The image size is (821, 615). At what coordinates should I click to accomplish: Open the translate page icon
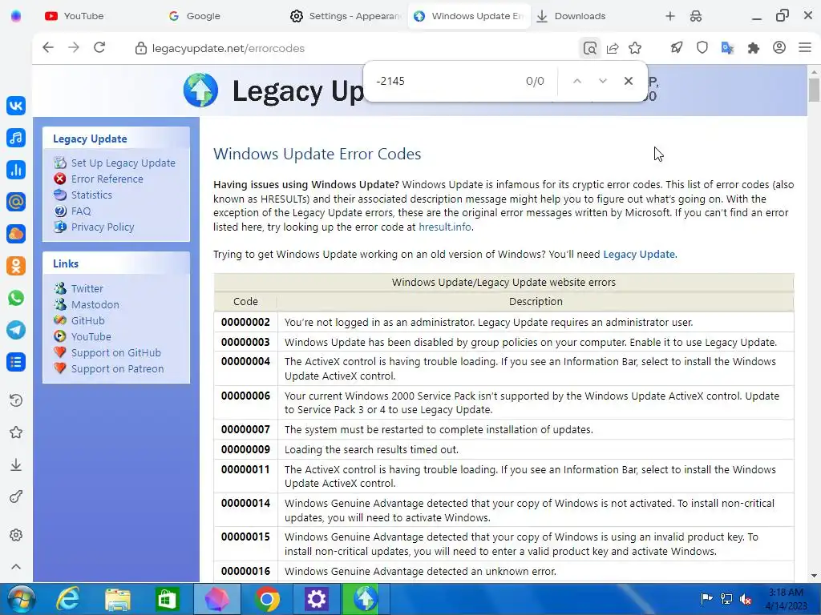coord(727,48)
